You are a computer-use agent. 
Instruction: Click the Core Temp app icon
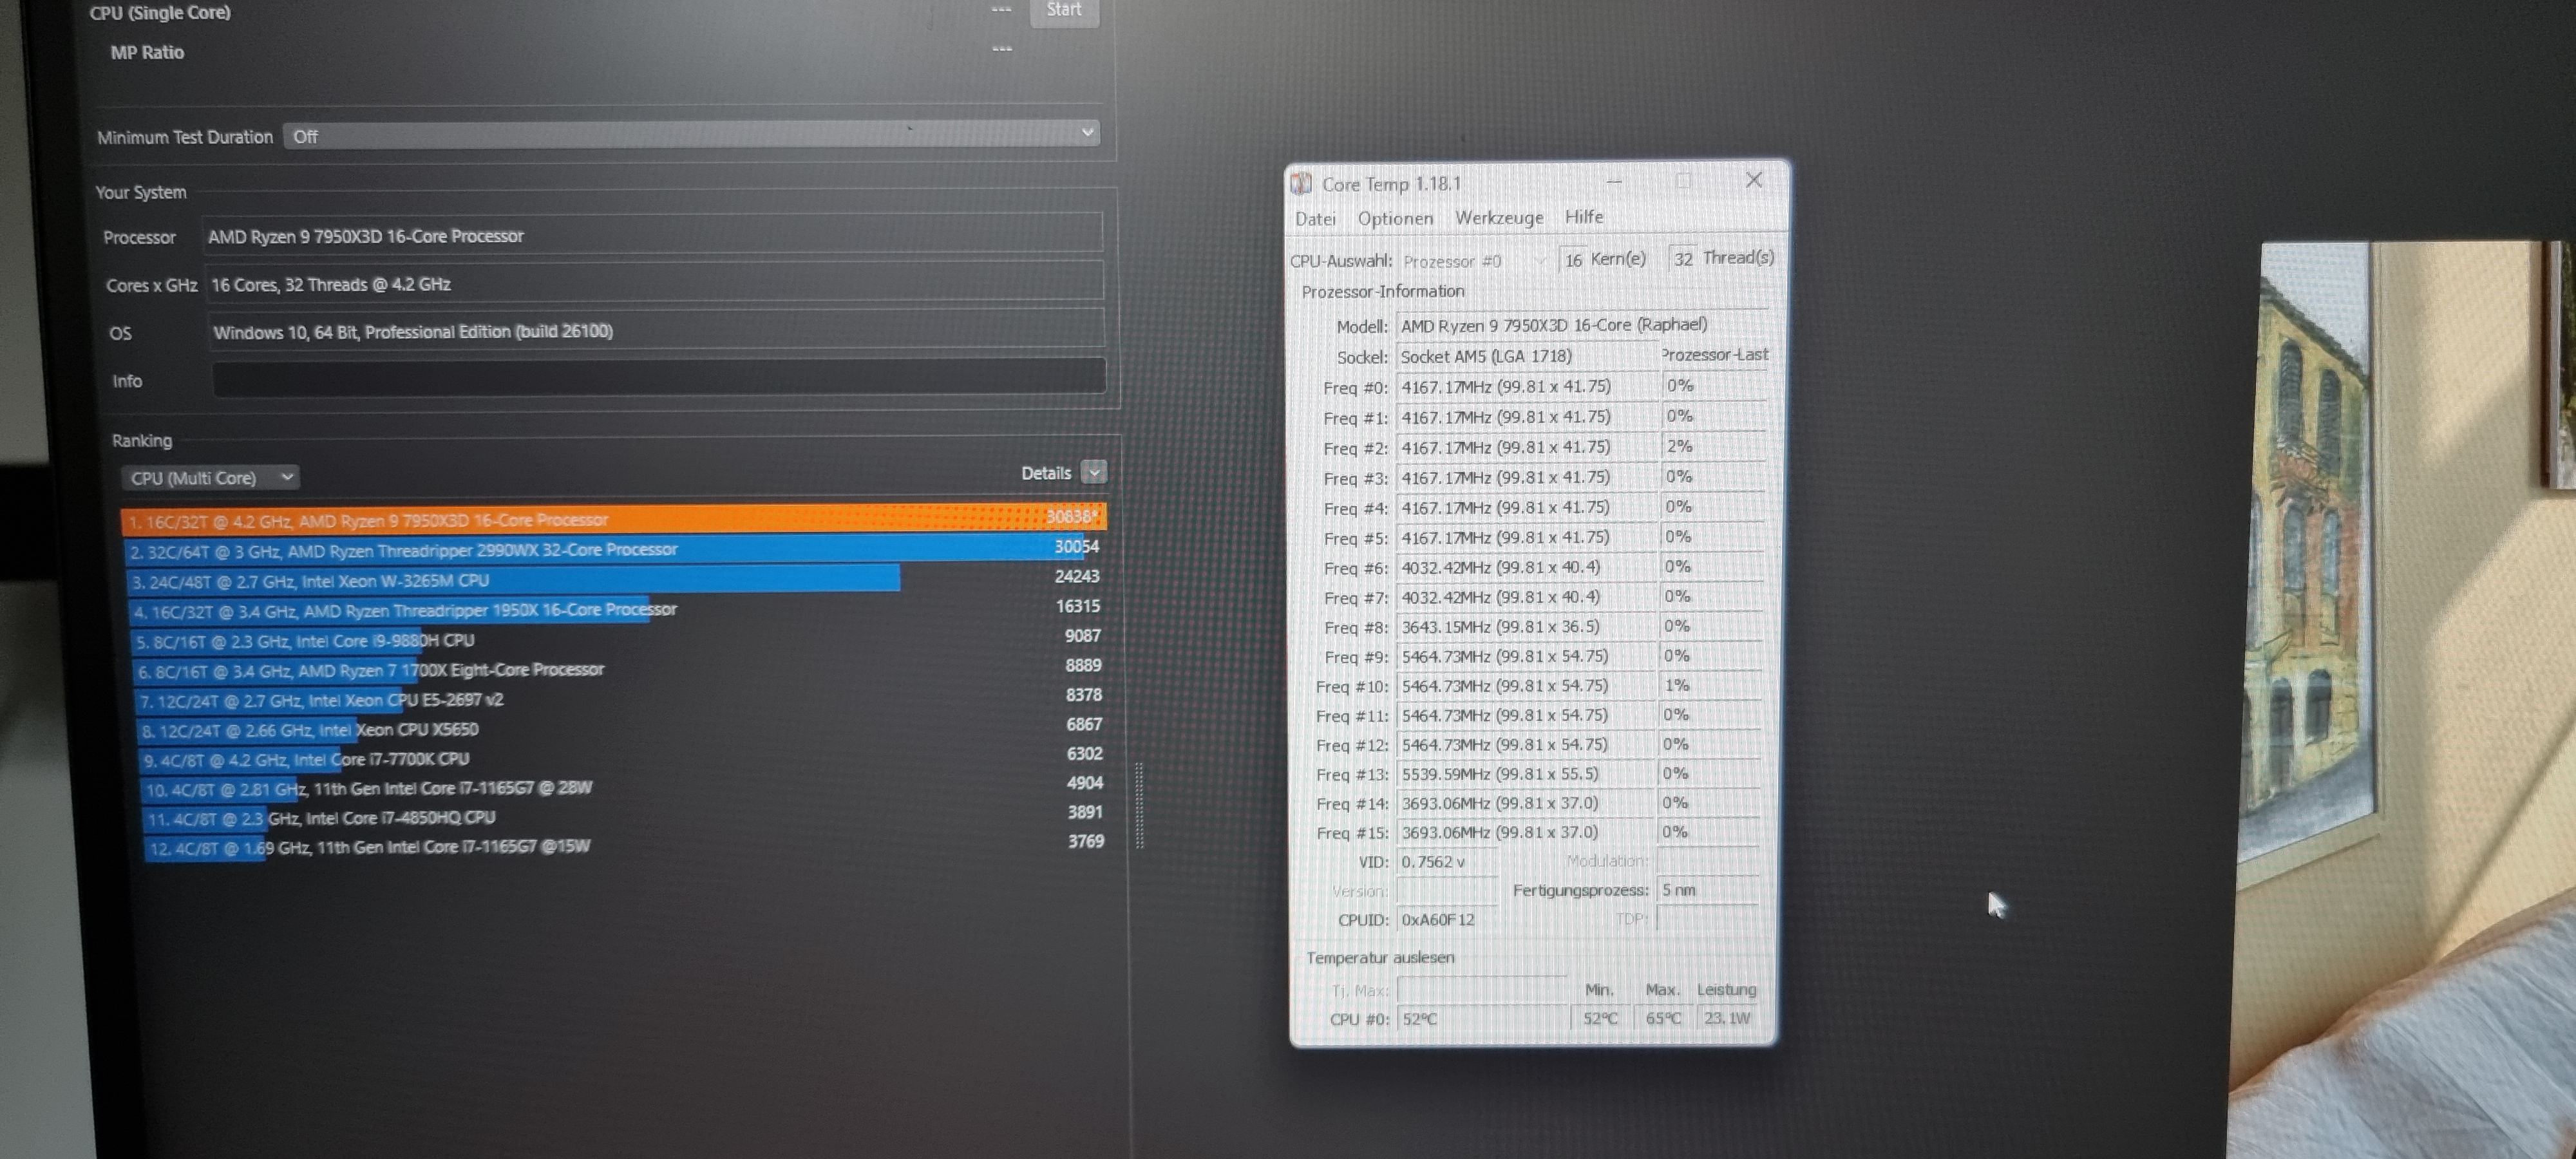click(x=1301, y=184)
